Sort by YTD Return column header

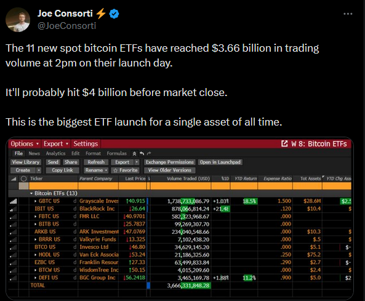point(246,179)
